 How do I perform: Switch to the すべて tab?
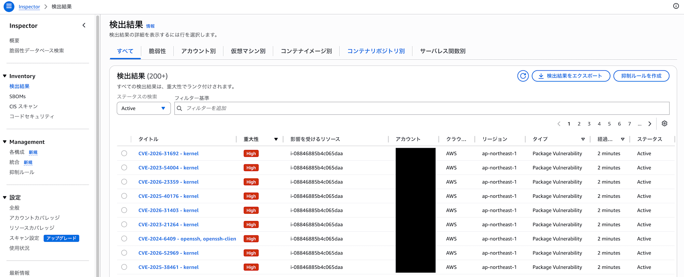[125, 51]
